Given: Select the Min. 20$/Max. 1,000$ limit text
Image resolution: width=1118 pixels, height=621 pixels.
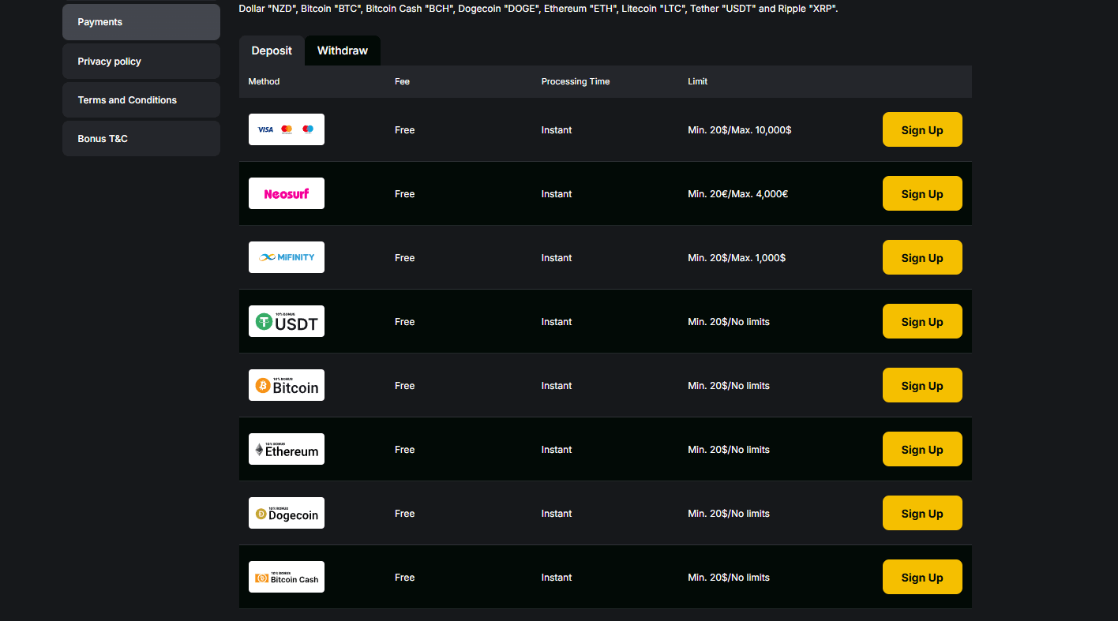Looking at the screenshot, I should click(737, 258).
